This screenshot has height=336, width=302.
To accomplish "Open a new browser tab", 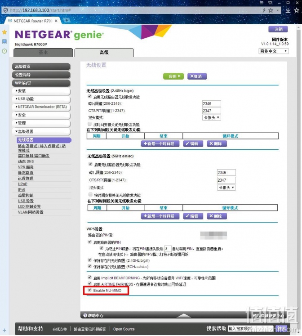I will (x=67, y=20).
